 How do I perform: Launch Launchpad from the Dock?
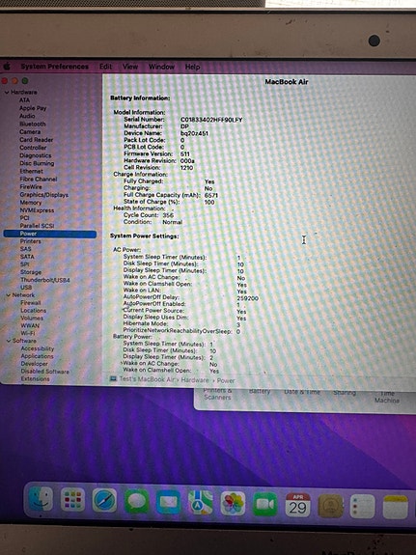tap(72, 500)
